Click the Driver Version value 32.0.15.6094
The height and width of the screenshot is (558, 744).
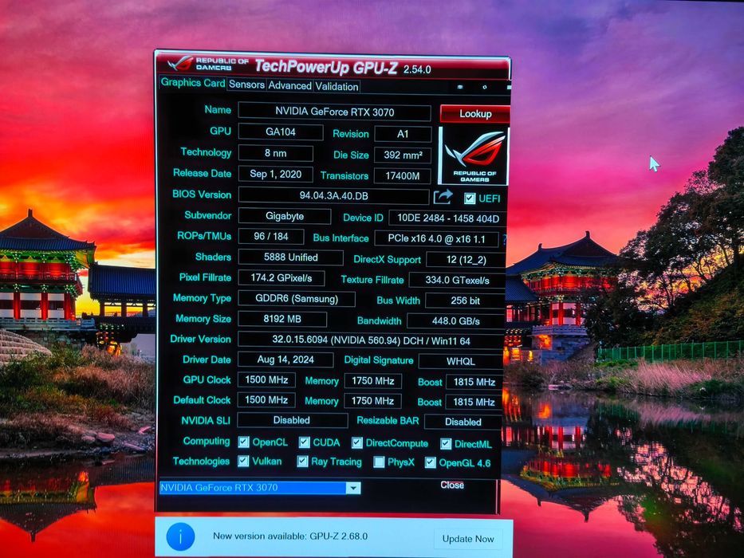tap(371, 340)
